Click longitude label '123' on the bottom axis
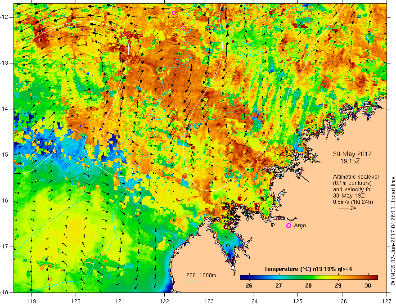Screen dimensions: 396x306 click(209, 301)
